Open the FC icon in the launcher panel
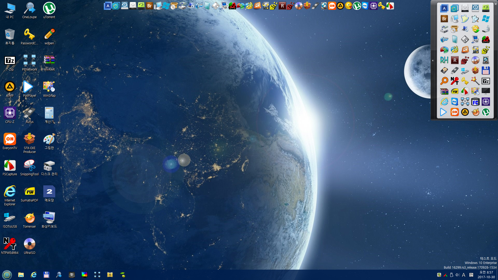The image size is (498, 280). coord(475,102)
